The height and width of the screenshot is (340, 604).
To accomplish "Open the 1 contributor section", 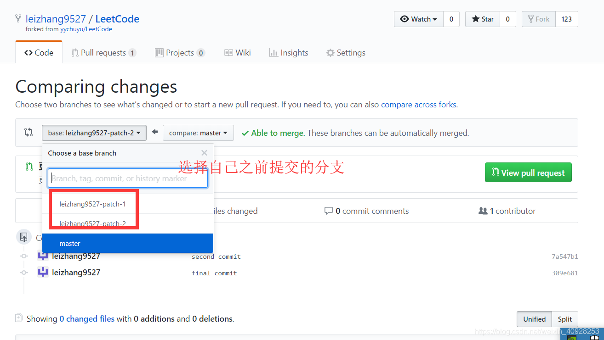I will coord(507,211).
